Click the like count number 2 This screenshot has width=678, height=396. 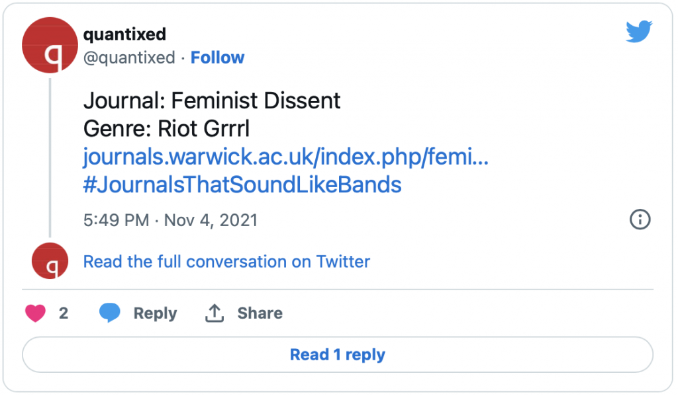[x=64, y=313]
